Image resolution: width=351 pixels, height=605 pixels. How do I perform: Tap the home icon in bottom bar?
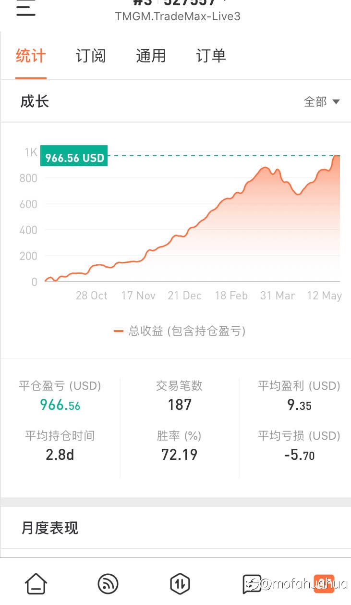click(x=36, y=584)
